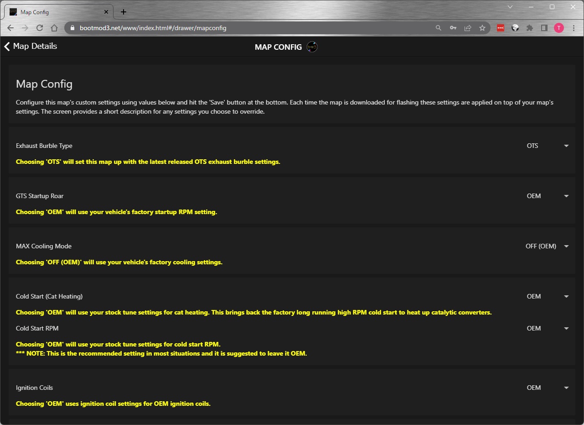Click the Cold Start (Cat Heating) label
This screenshot has height=425, width=584.
(49, 296)
